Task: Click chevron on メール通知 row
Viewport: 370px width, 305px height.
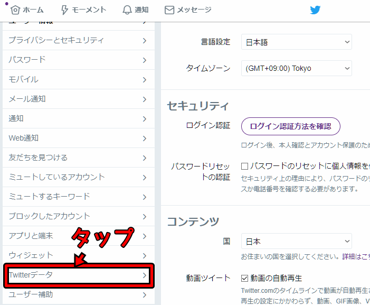Action: click(x=145, y=99)
